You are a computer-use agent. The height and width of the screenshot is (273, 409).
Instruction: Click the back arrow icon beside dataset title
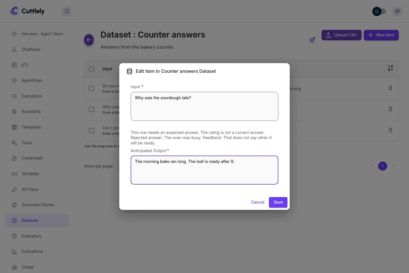[x=89, y=40]
